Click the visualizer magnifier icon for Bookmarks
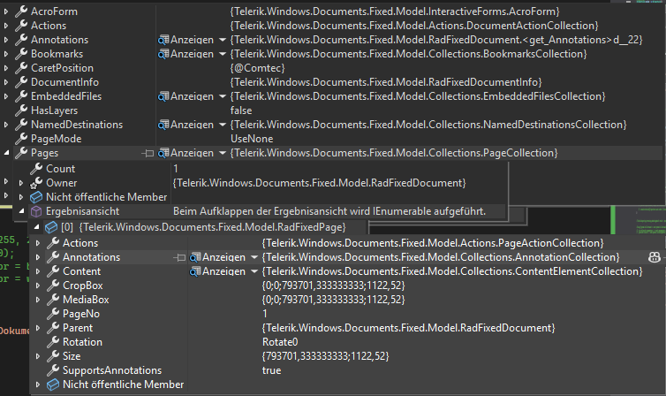This screenshot has width=666, height=396. [163, 54]
